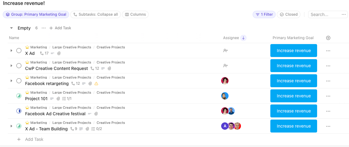Expand subtasks of CwP Creative Content Request
Viewport: 349px width, 147px height.
pyautogui.click(x=11, y=66)
